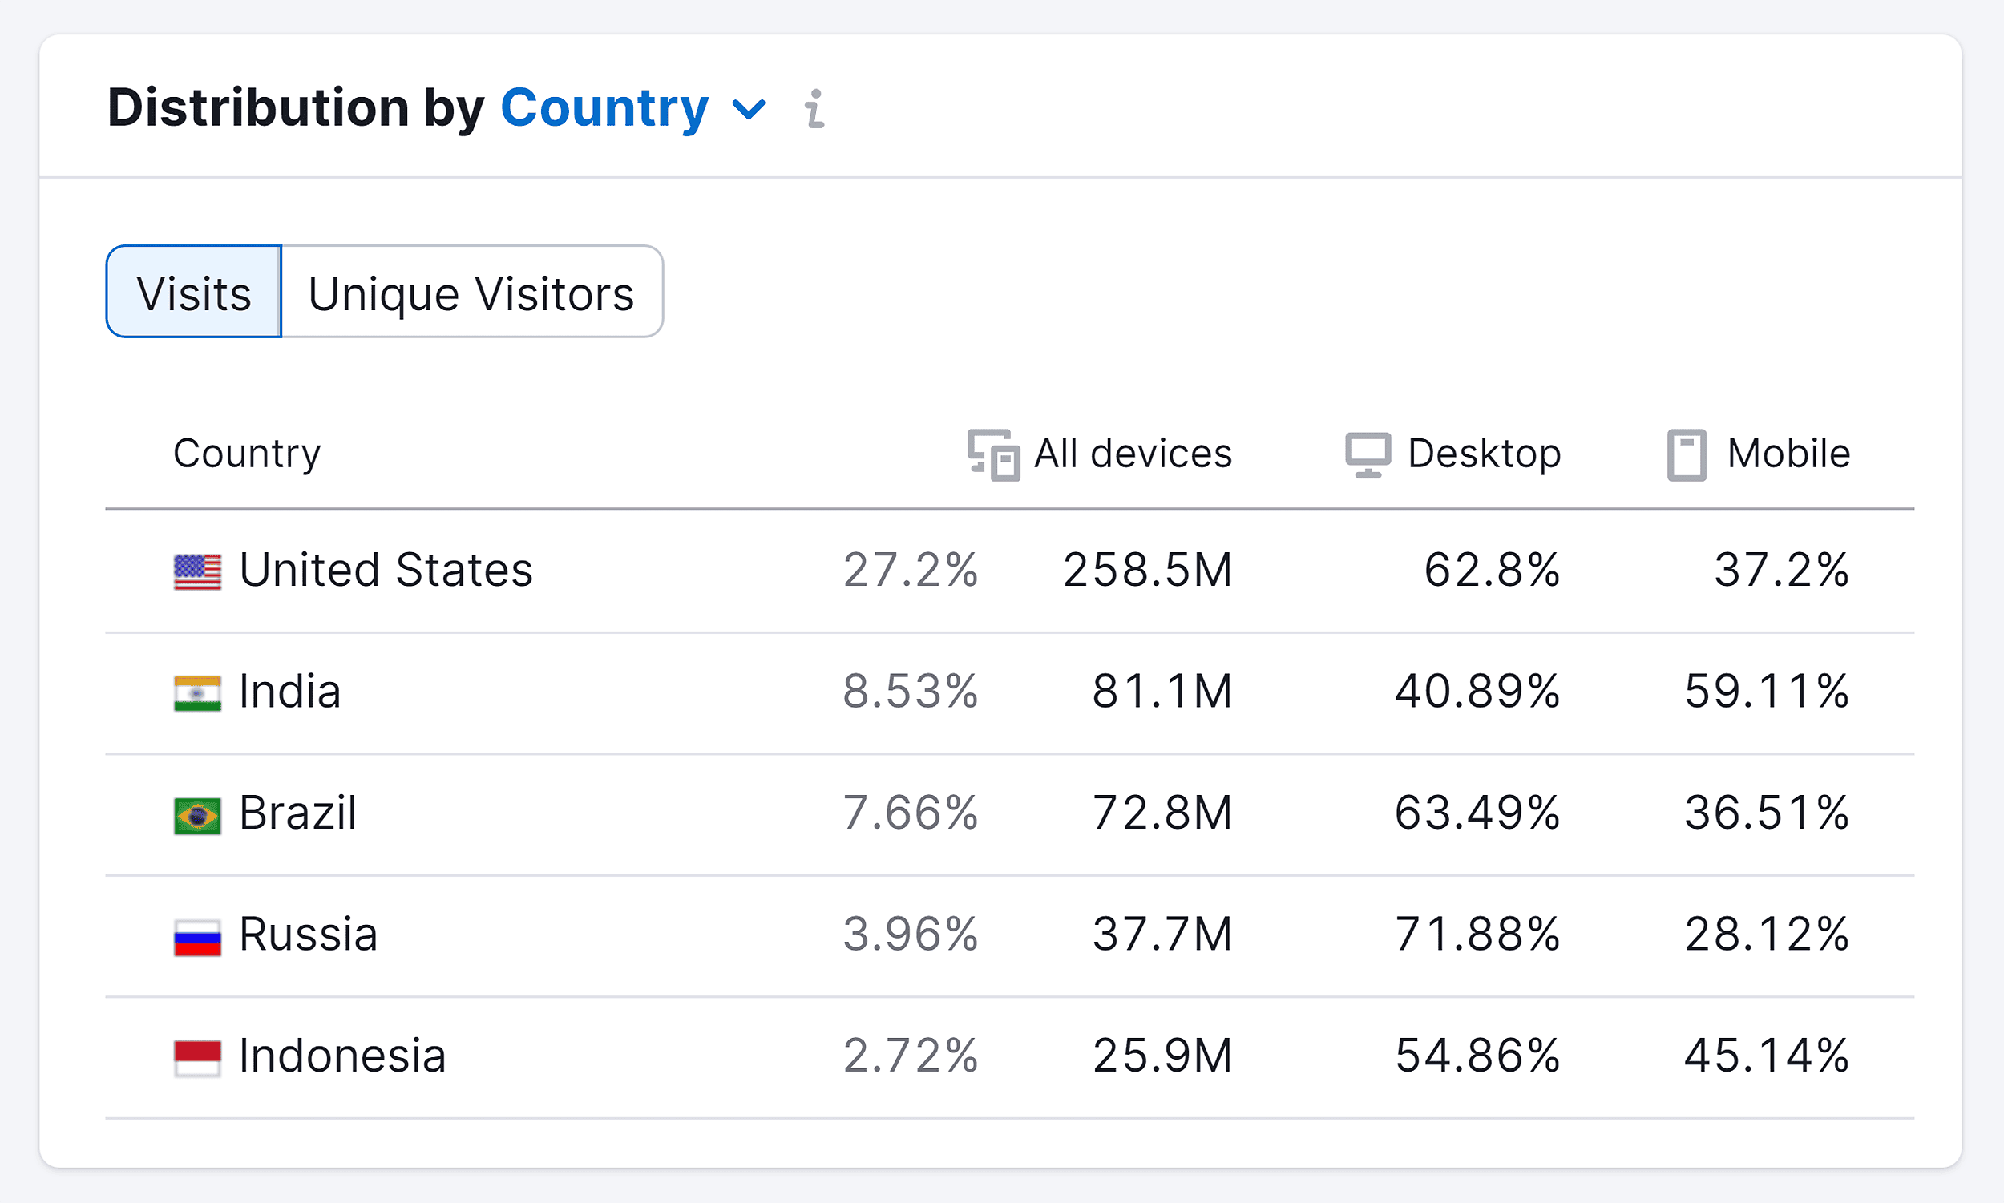Click the Russia flag icon

coord(197,936)
